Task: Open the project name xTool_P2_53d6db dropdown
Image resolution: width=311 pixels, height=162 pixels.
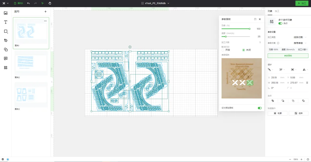Action: pyautogui.click(x=155, y=3)
